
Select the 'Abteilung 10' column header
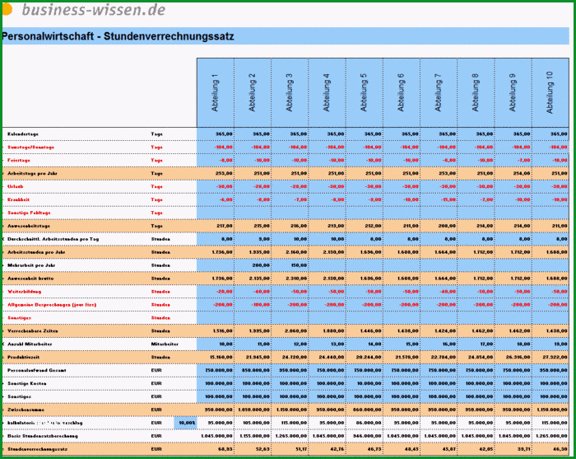tap(550, 92)
